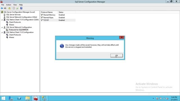Click the Enabled status for TCP/IP

[62, 20]
